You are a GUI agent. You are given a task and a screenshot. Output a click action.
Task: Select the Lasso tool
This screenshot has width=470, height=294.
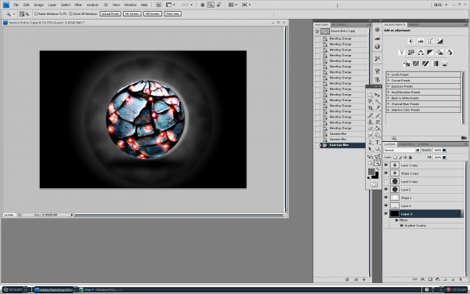(371, 101)
